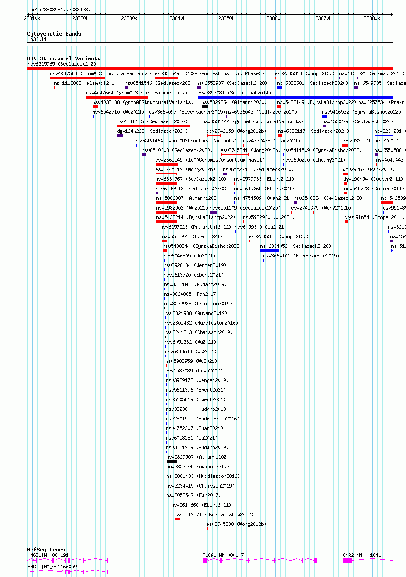Image resolution: width=406 pixels, height=577 pixels.
Task: Click the esv3893081 (Suktitipat2014) label
Action: coord(234,93)
